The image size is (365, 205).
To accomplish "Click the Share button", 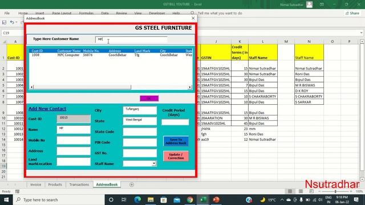I will 352,13.
